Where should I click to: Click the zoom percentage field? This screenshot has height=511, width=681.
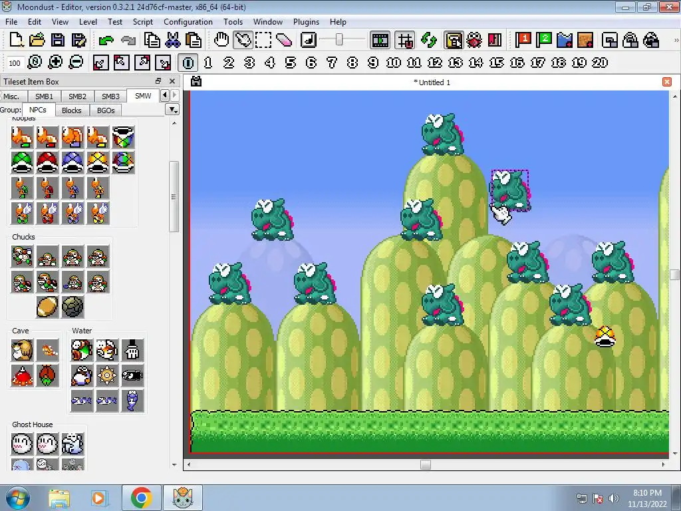[x=15, y=63]
